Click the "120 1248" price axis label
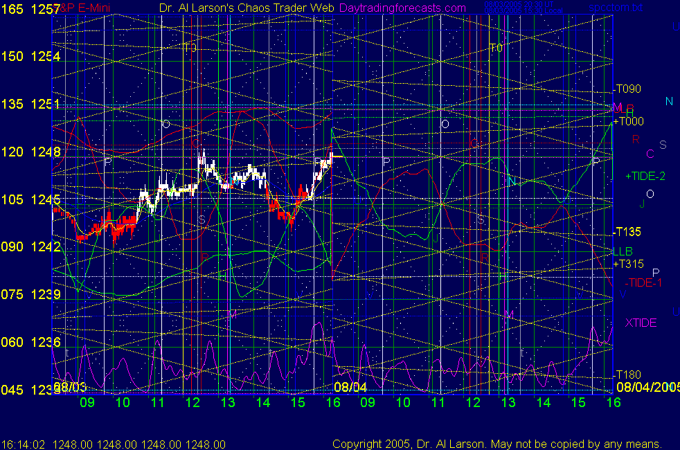Screen dimensions: 680x450 30,152
